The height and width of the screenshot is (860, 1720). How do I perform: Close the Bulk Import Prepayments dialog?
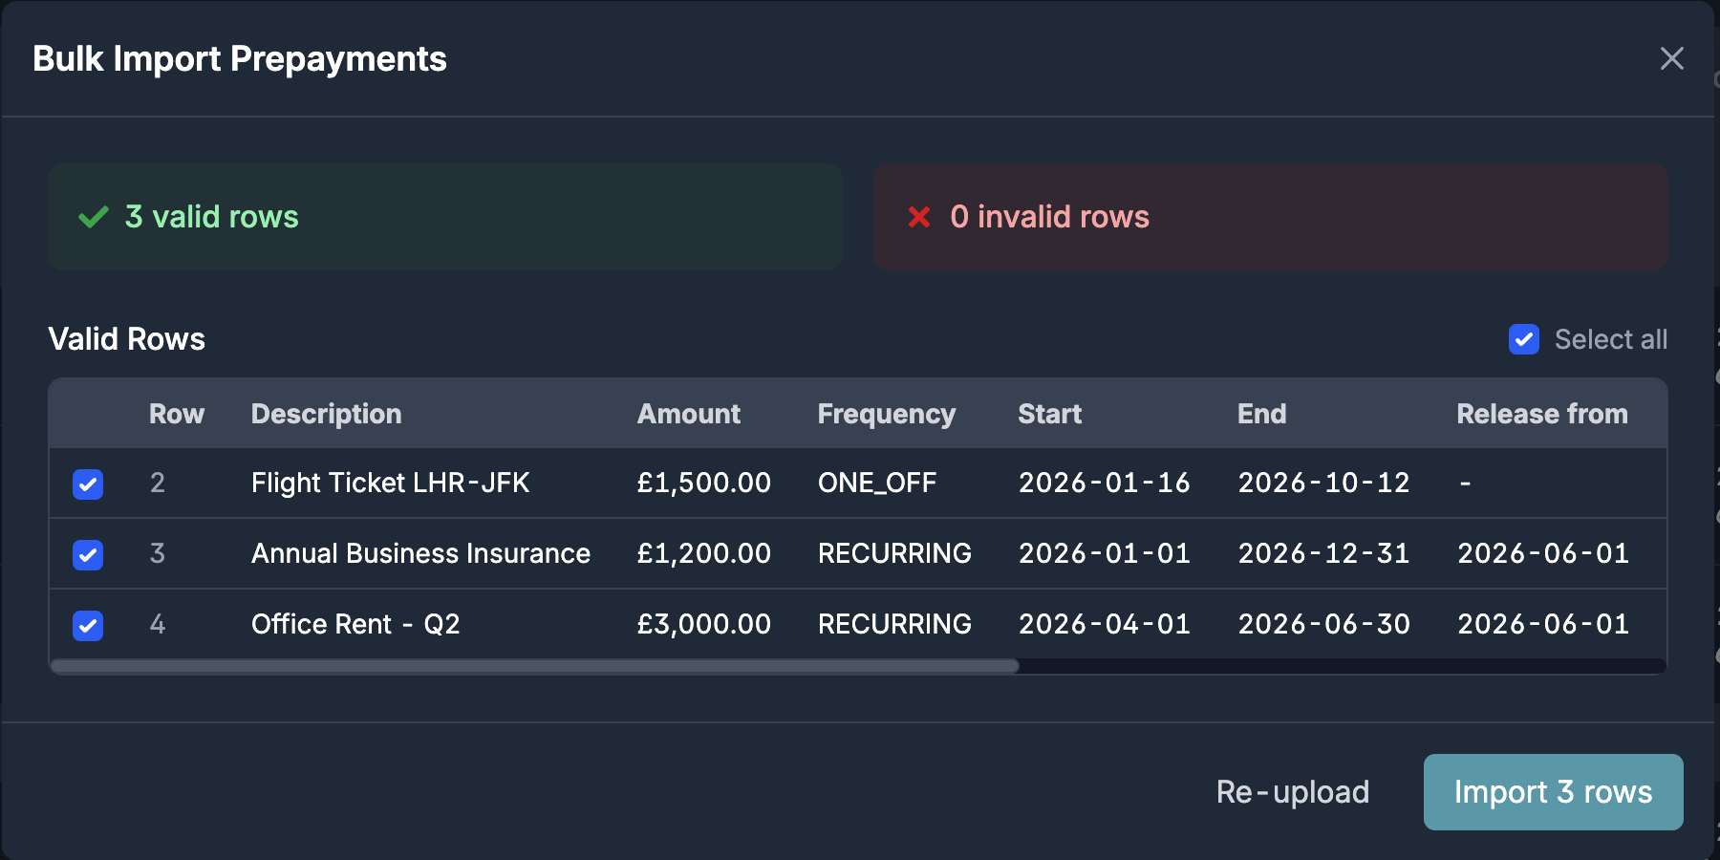1671,58
